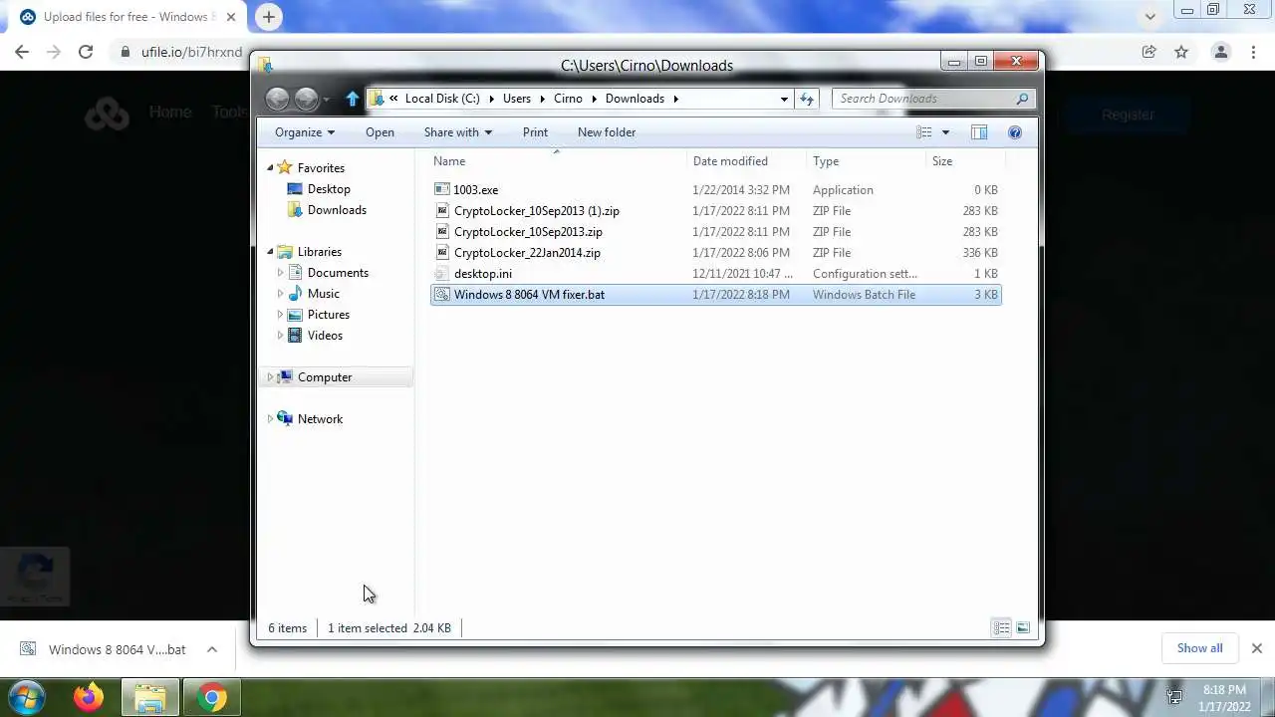Click Users in address breadcrumb
The width and height of the screenshot is (1275, 717).
(517, 99)
